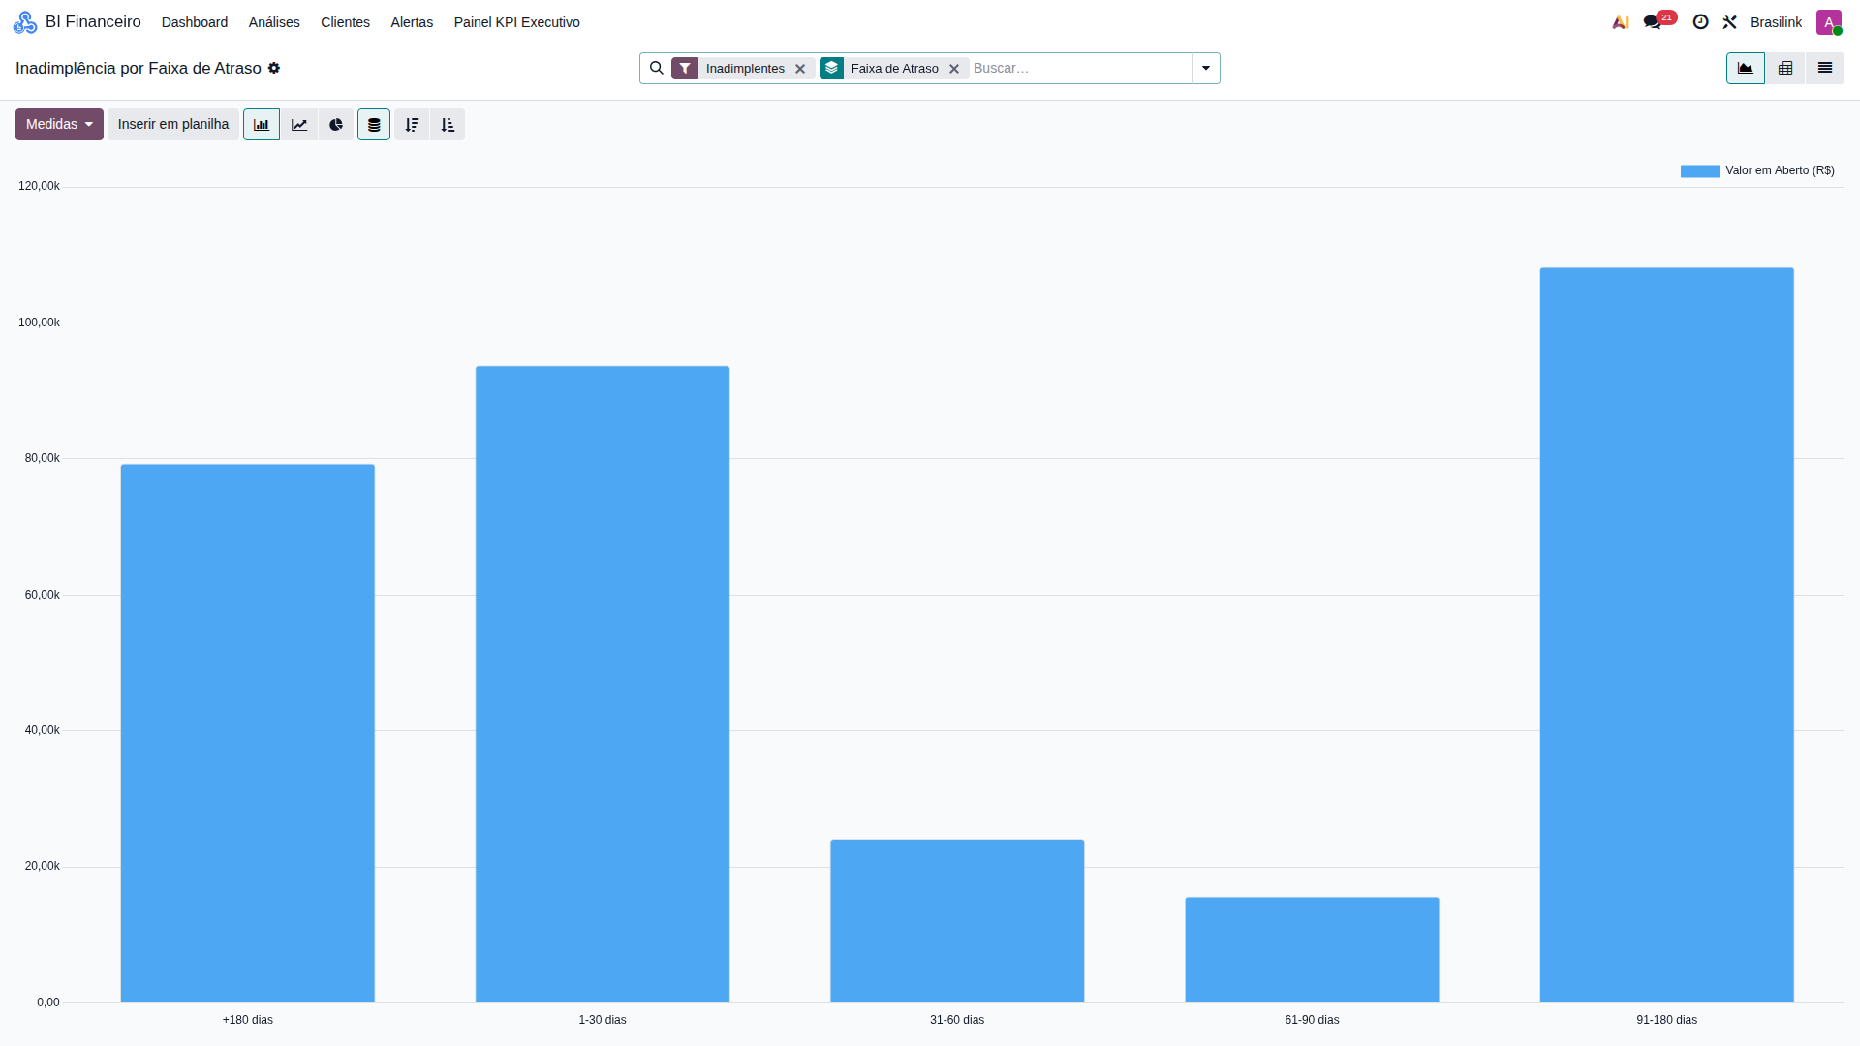1860x1046 pixels.
Task: Click the 31-60 dias bar
Action: pyautogui.click(x=957, y=921)
